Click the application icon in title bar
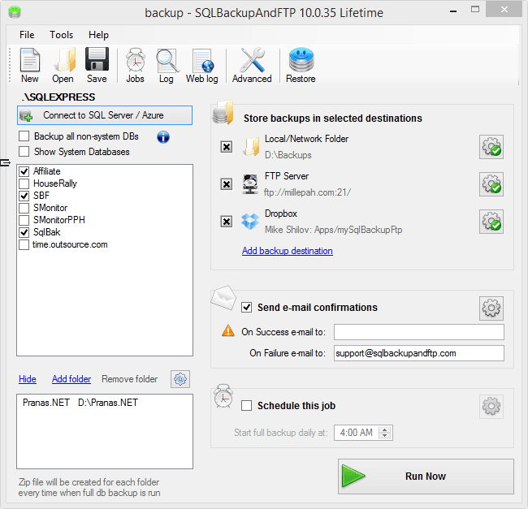Screen dimensions: 528x509 (x=15, y=12)
